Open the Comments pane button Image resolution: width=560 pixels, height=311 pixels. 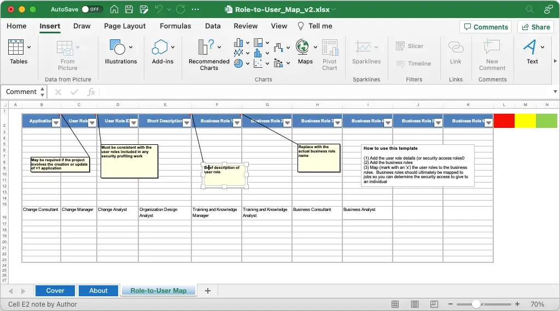[486, 27]
